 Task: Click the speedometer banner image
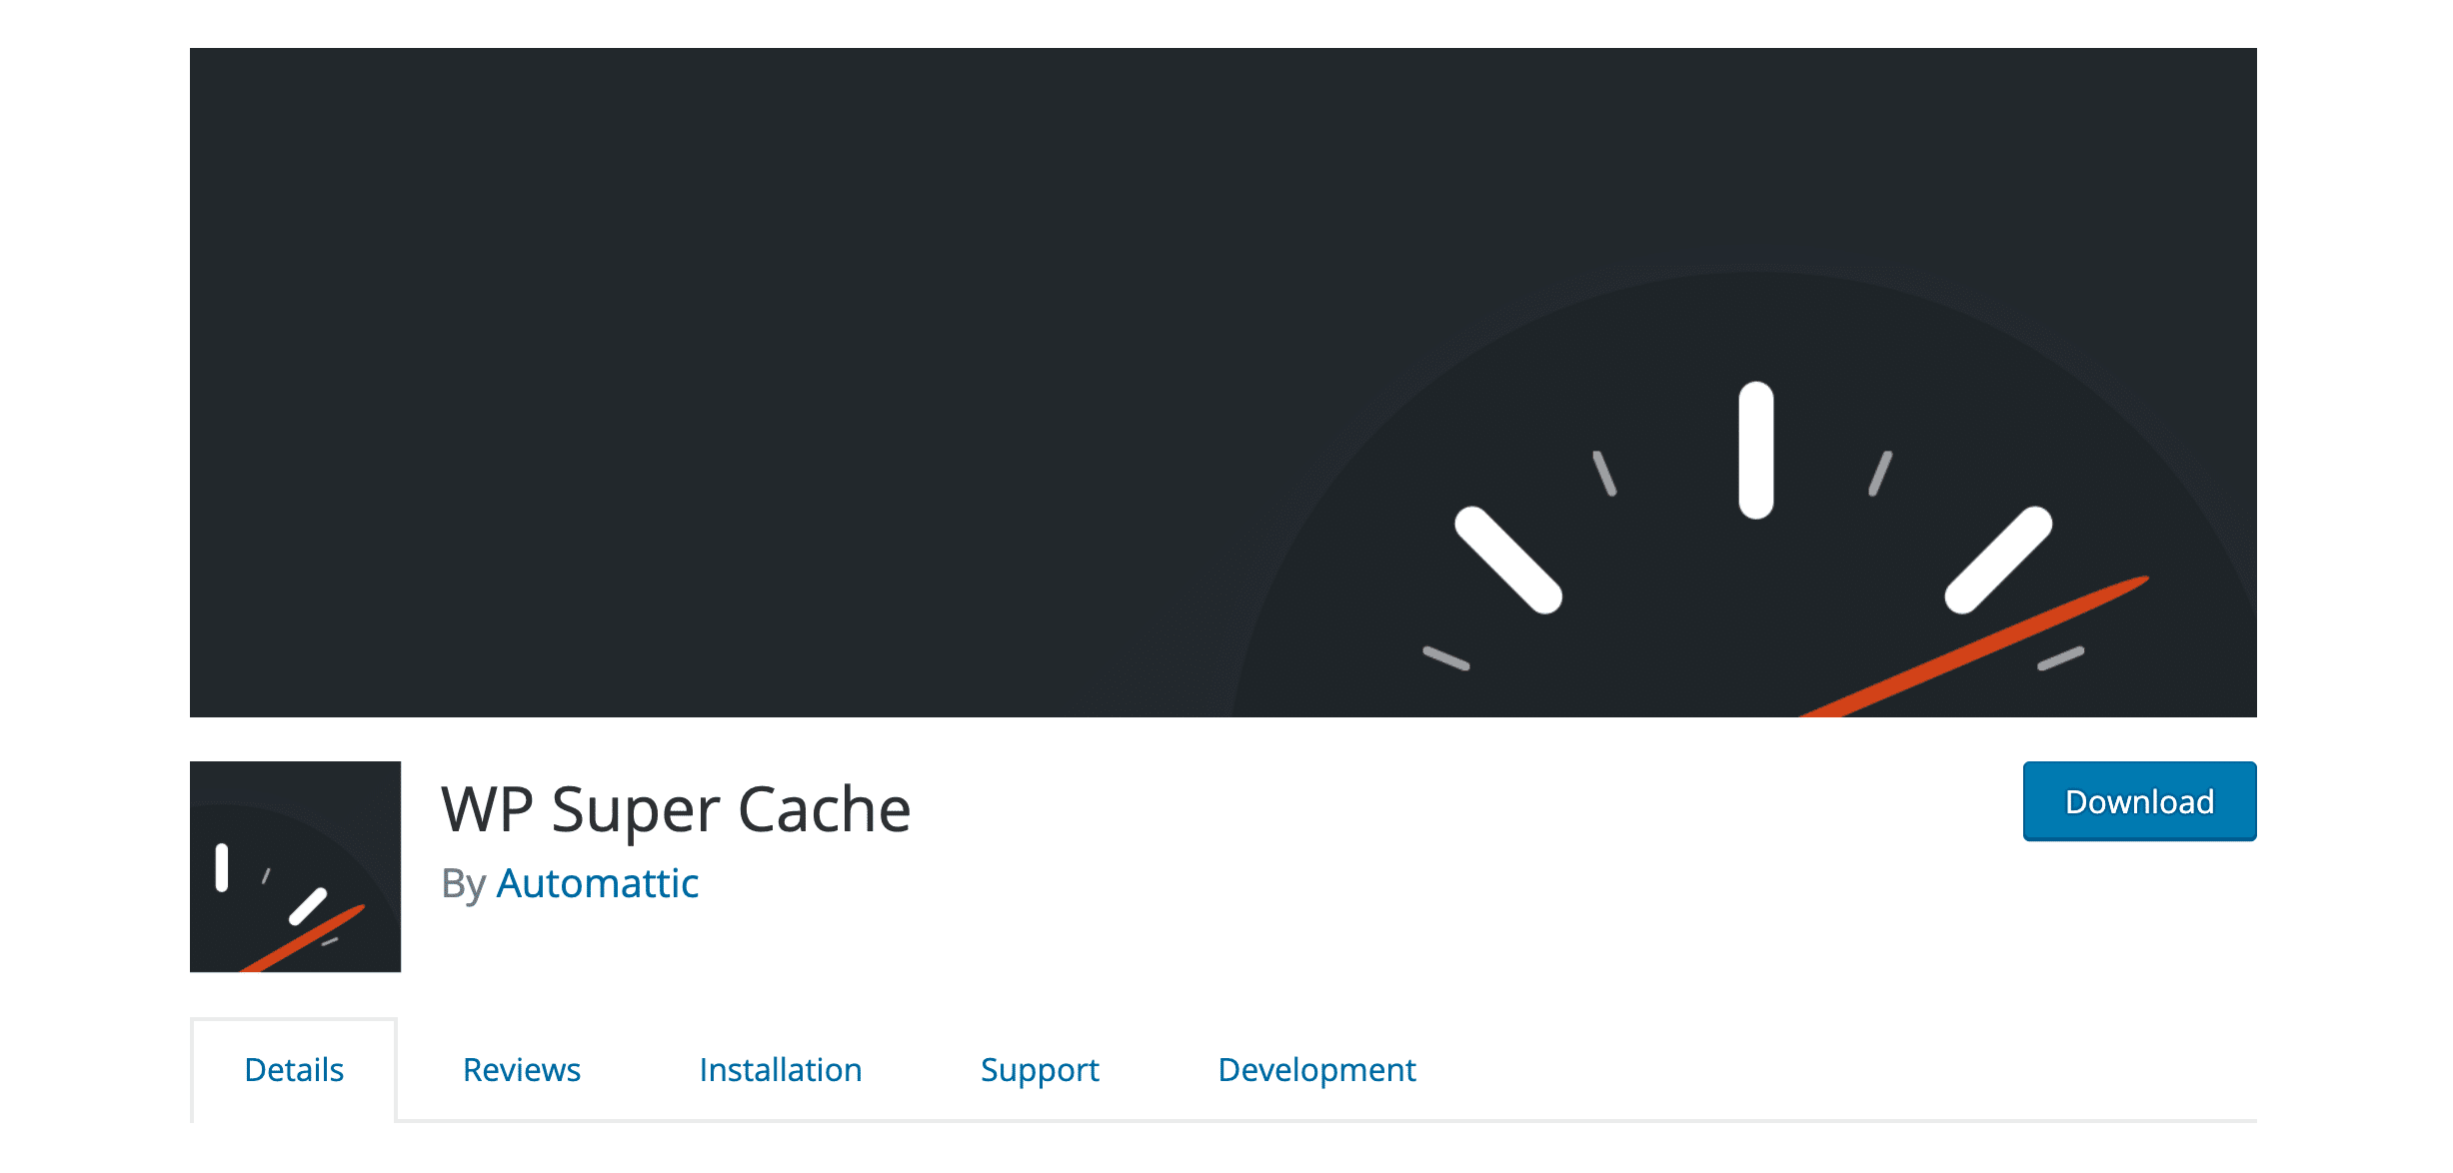(1224, 383)
